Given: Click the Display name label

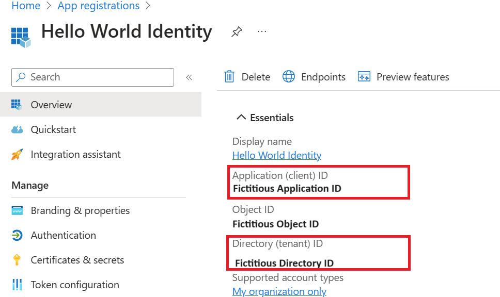Looking at the screenshot, I should [262, 142].
